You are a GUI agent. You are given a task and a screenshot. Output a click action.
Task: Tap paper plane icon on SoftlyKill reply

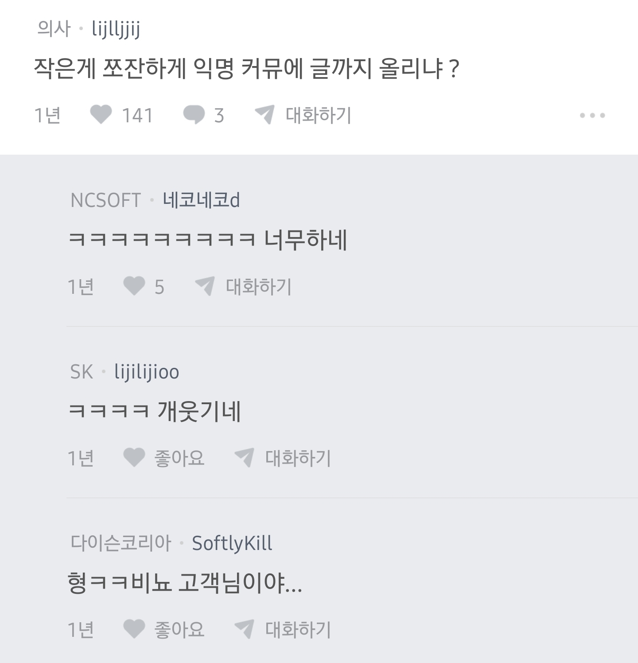pyautogui.click(x=244, y=629)
